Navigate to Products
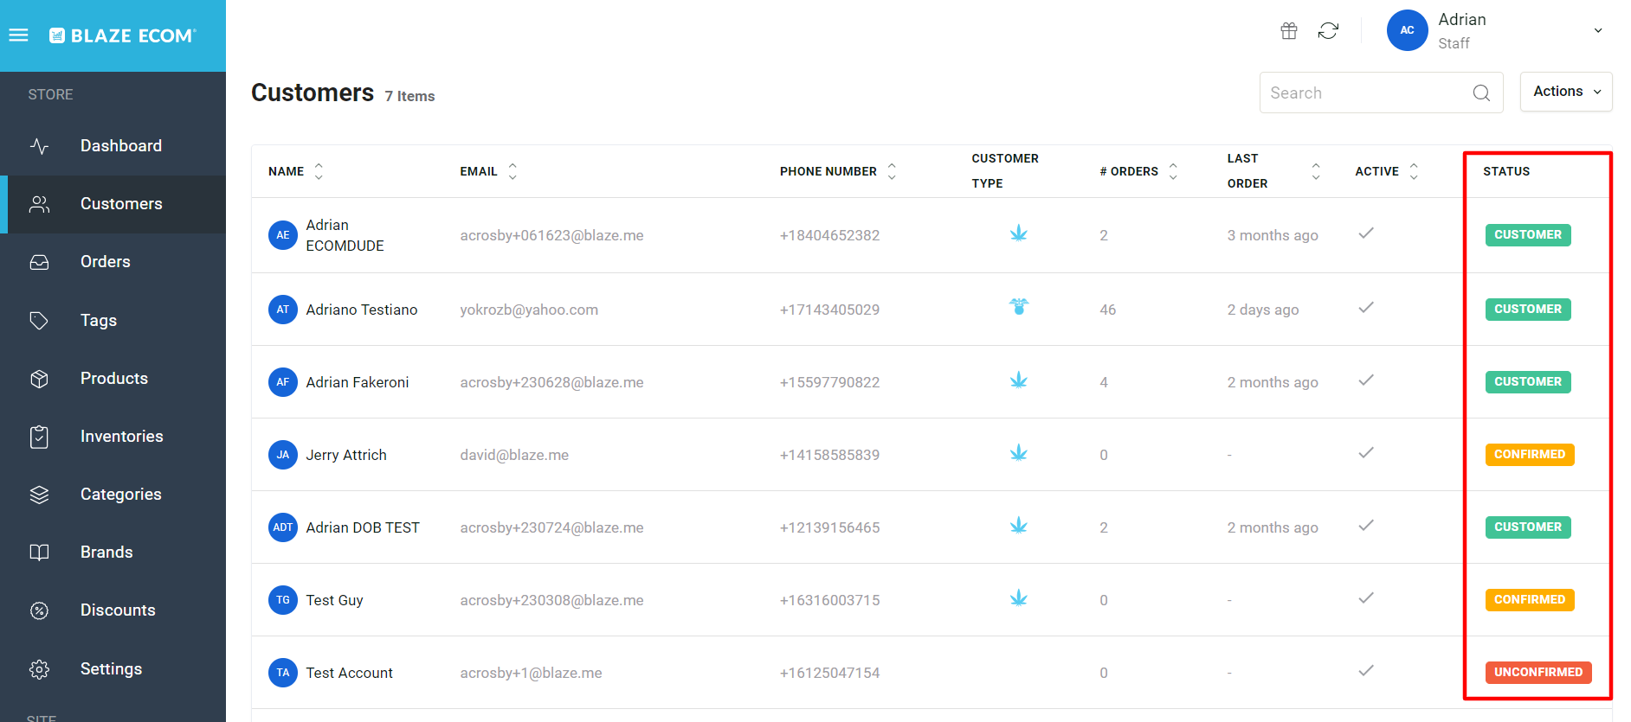The height and width of the screenshot is (722, 1631). point(113,378)
